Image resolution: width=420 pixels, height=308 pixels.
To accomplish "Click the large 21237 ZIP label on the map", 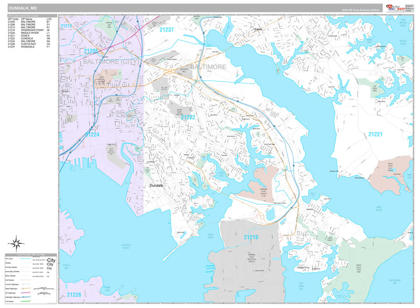I will [167, 30].
